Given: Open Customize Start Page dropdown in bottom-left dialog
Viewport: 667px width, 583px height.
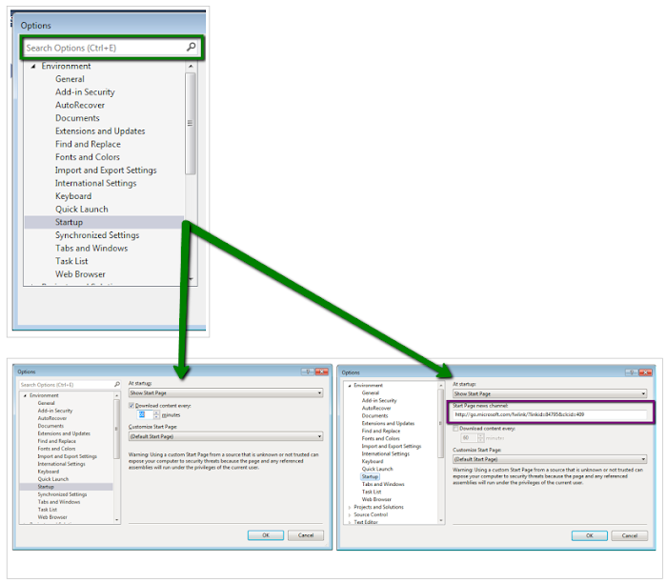Looking at the screenshot, I should pos(226,436).
